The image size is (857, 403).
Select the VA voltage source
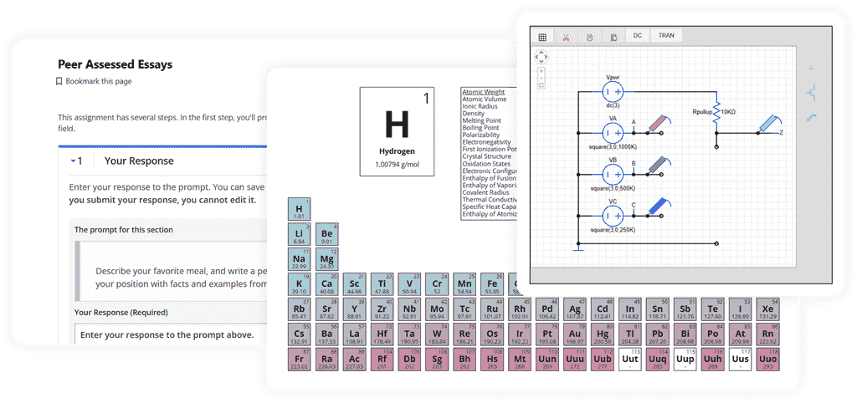613,133
